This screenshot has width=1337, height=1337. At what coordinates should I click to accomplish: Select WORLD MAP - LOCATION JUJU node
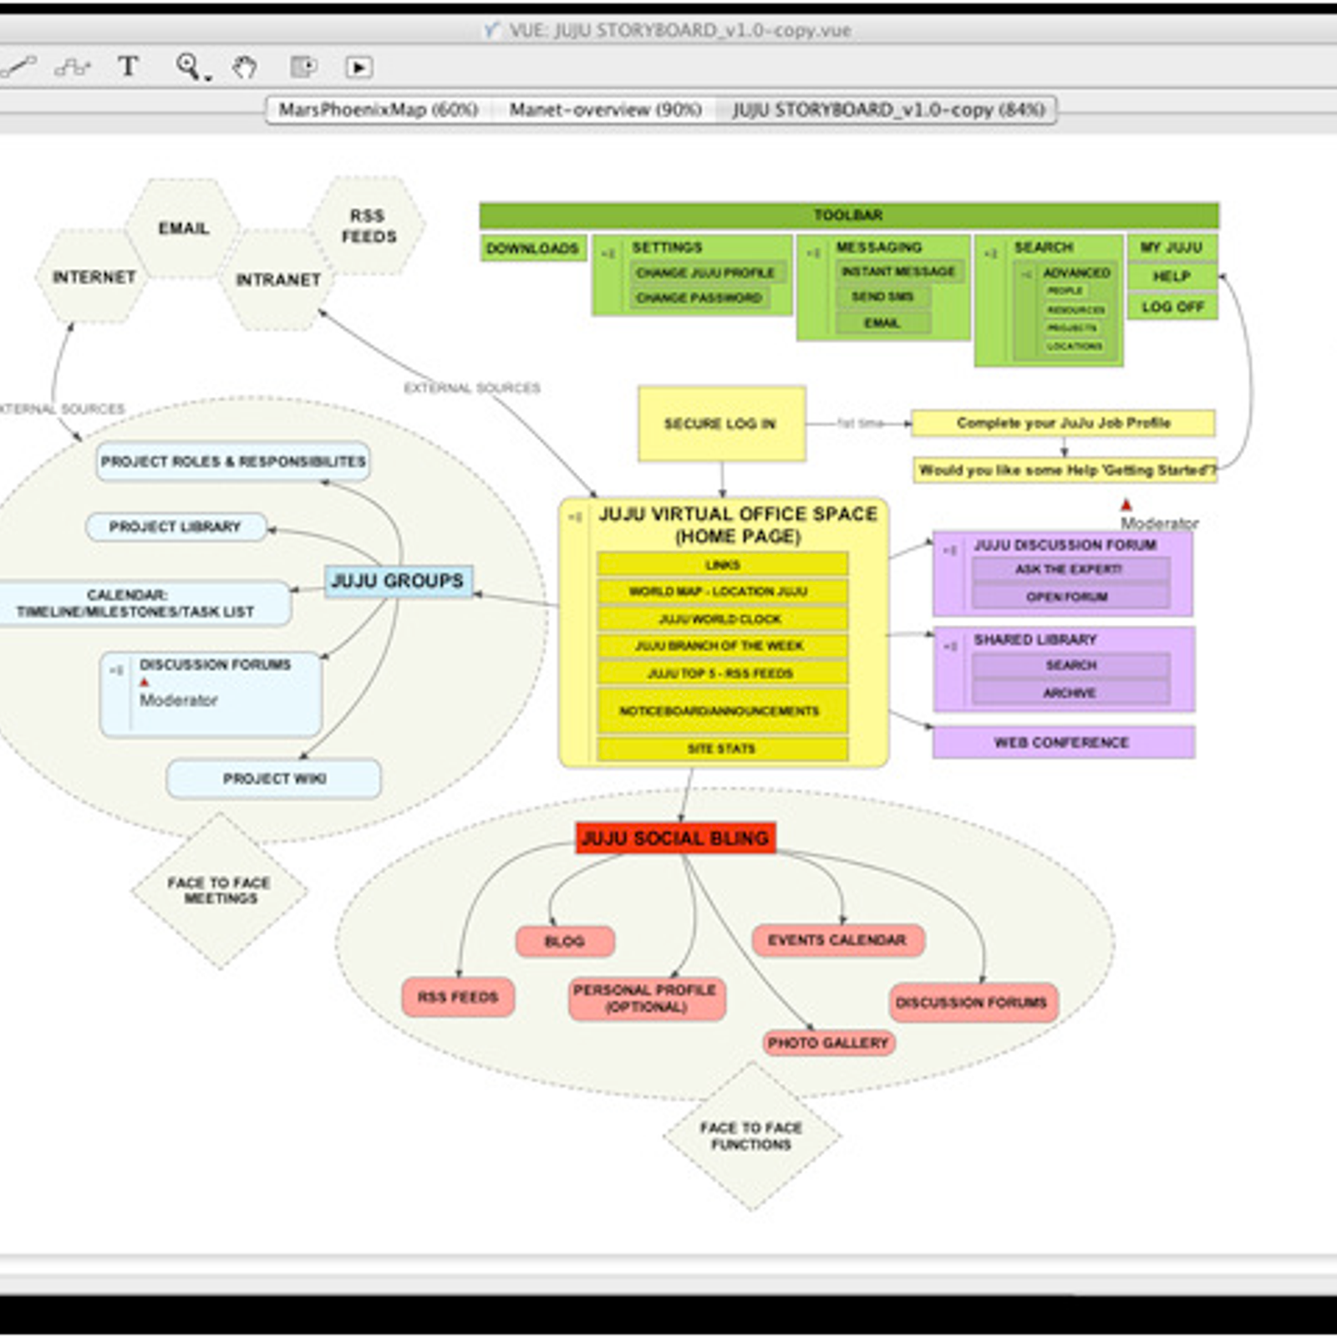tap(722, 592)
